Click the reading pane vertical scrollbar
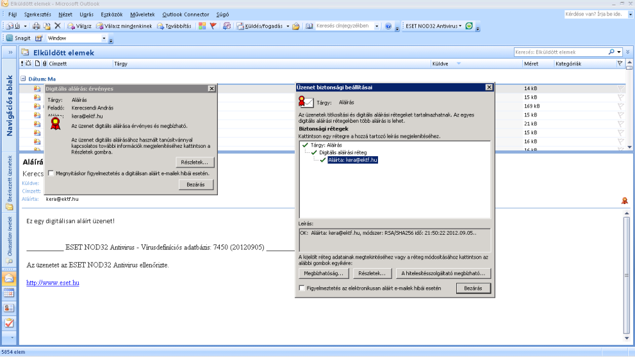This screenshot has width=635, height=357. click(627, 275)
